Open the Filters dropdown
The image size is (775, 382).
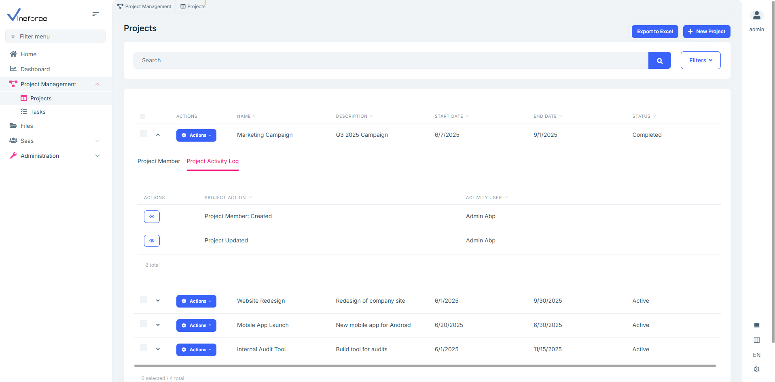[700, 60]
